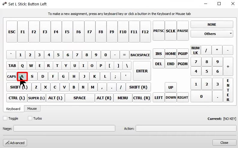Choose the INS key
Image resolution: width=238 pixels, height=148 pixels.
click(x=158, y=54)
